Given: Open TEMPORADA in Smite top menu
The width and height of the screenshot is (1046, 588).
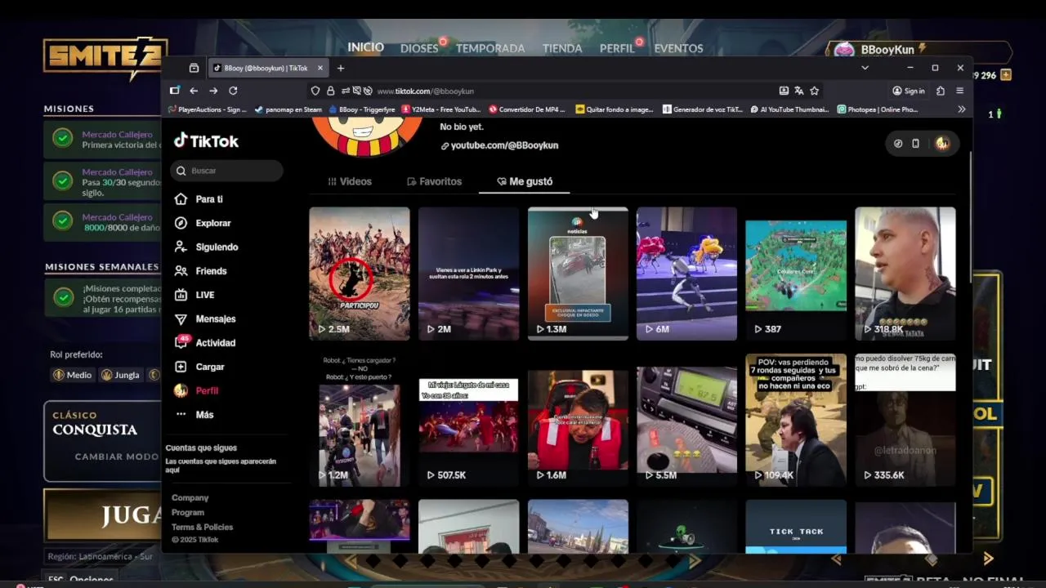Looking at the screenshot, I should pyautogui.click(x=490, y=48).
